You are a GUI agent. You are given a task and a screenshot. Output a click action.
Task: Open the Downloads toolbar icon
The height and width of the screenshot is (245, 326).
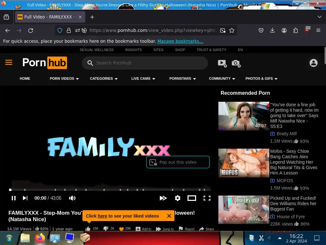(x=273, y=31)
